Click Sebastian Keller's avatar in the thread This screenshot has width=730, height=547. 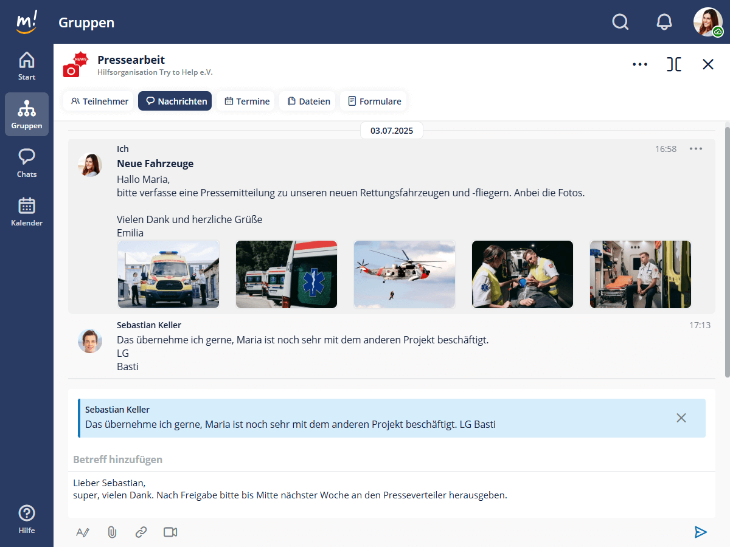click(90, 341)
